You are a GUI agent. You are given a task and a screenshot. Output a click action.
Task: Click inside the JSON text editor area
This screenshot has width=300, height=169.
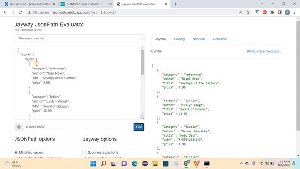[x=78, y=83]
